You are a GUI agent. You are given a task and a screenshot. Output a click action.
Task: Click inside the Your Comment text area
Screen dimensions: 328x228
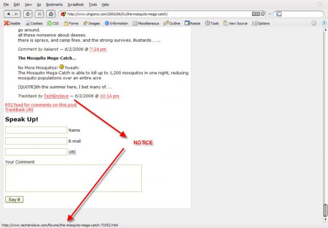pos(73,178)
